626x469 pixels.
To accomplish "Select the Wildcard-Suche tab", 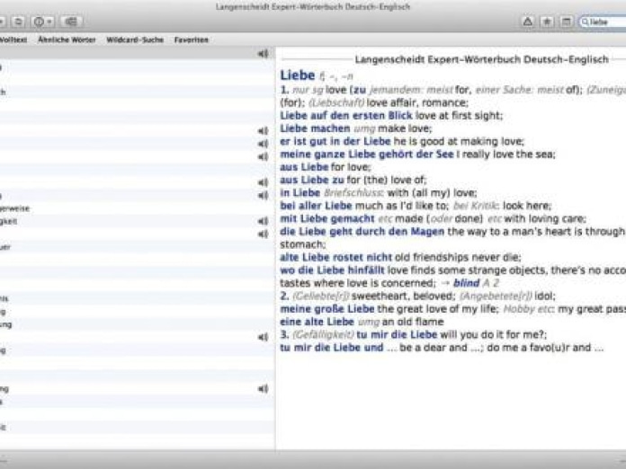I will point(135,40).
